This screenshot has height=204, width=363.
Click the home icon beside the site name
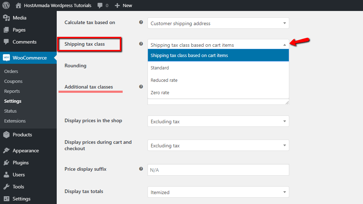point(18,5)
